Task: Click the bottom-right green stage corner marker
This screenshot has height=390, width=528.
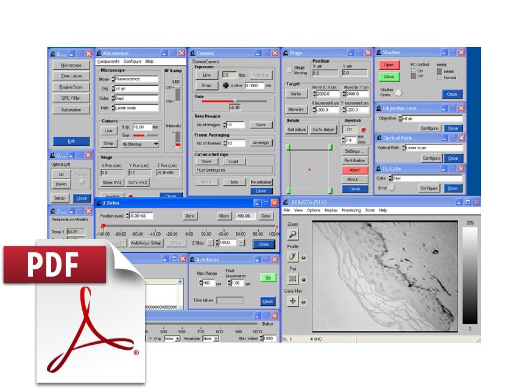Action: (x=330, y=191)
